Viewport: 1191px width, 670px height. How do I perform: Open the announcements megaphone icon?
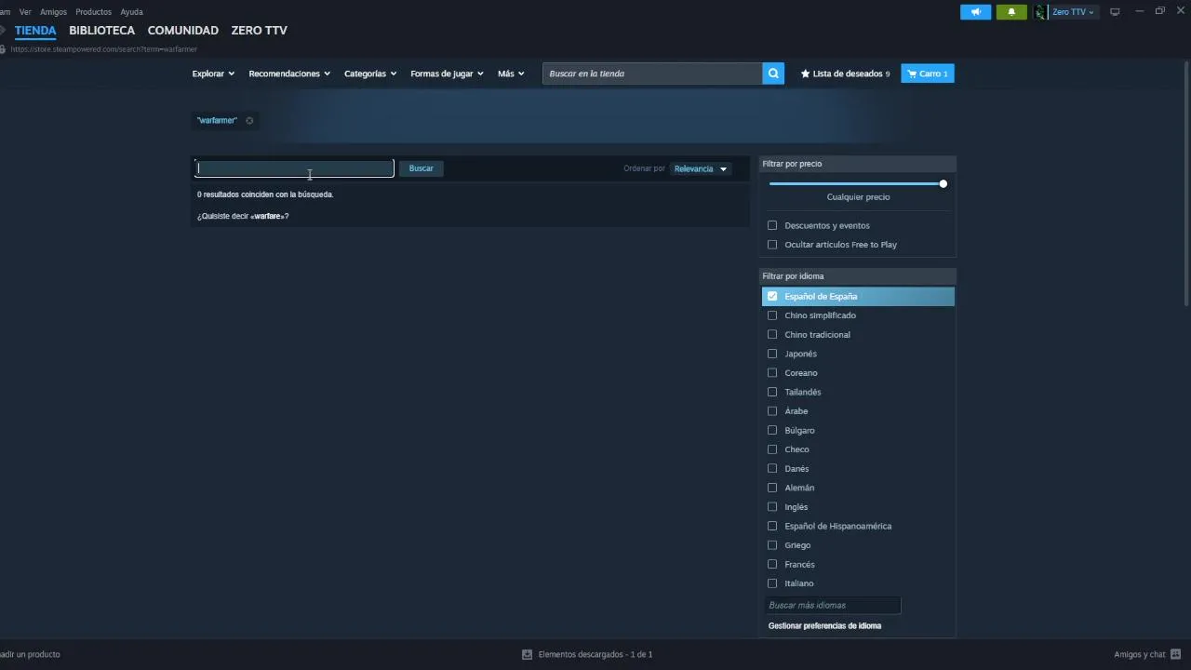click(x=975, y=12)
